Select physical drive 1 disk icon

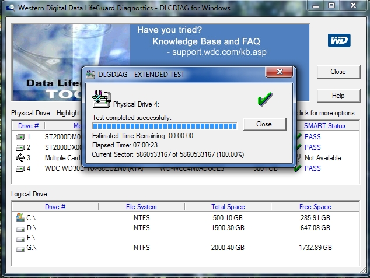[x=20, y=137]
